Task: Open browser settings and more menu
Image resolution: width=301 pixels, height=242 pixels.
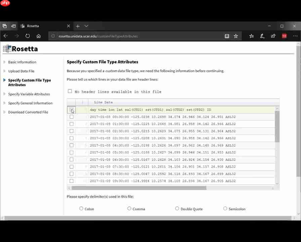Action: [x=295, y=36]
